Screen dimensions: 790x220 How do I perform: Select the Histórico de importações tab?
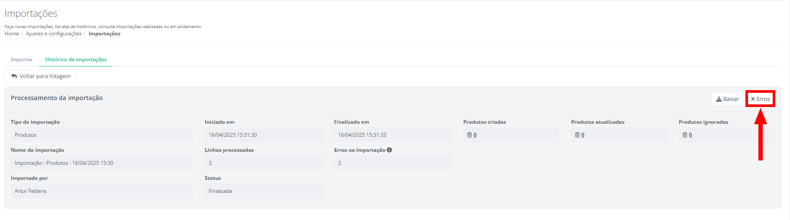76,60
